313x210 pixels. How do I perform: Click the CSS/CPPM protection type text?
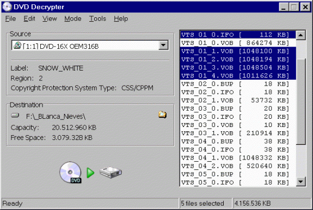point(137,88)
